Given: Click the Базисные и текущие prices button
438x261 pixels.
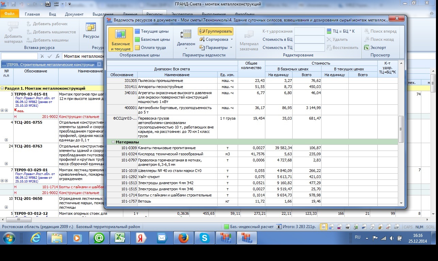Looking at the screenshot, I should [121, 39].
